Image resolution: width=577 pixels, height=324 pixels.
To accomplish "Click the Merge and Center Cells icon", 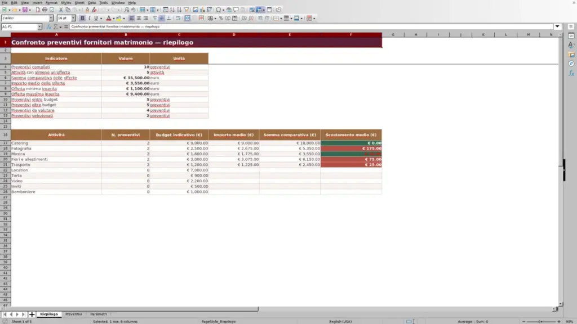I will click(x=187, y=19).
